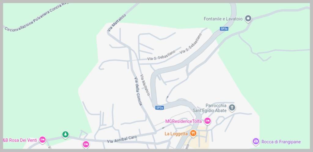Select the upper Via Mattatoio label
The image size is (313, 152).
[116, 23]
